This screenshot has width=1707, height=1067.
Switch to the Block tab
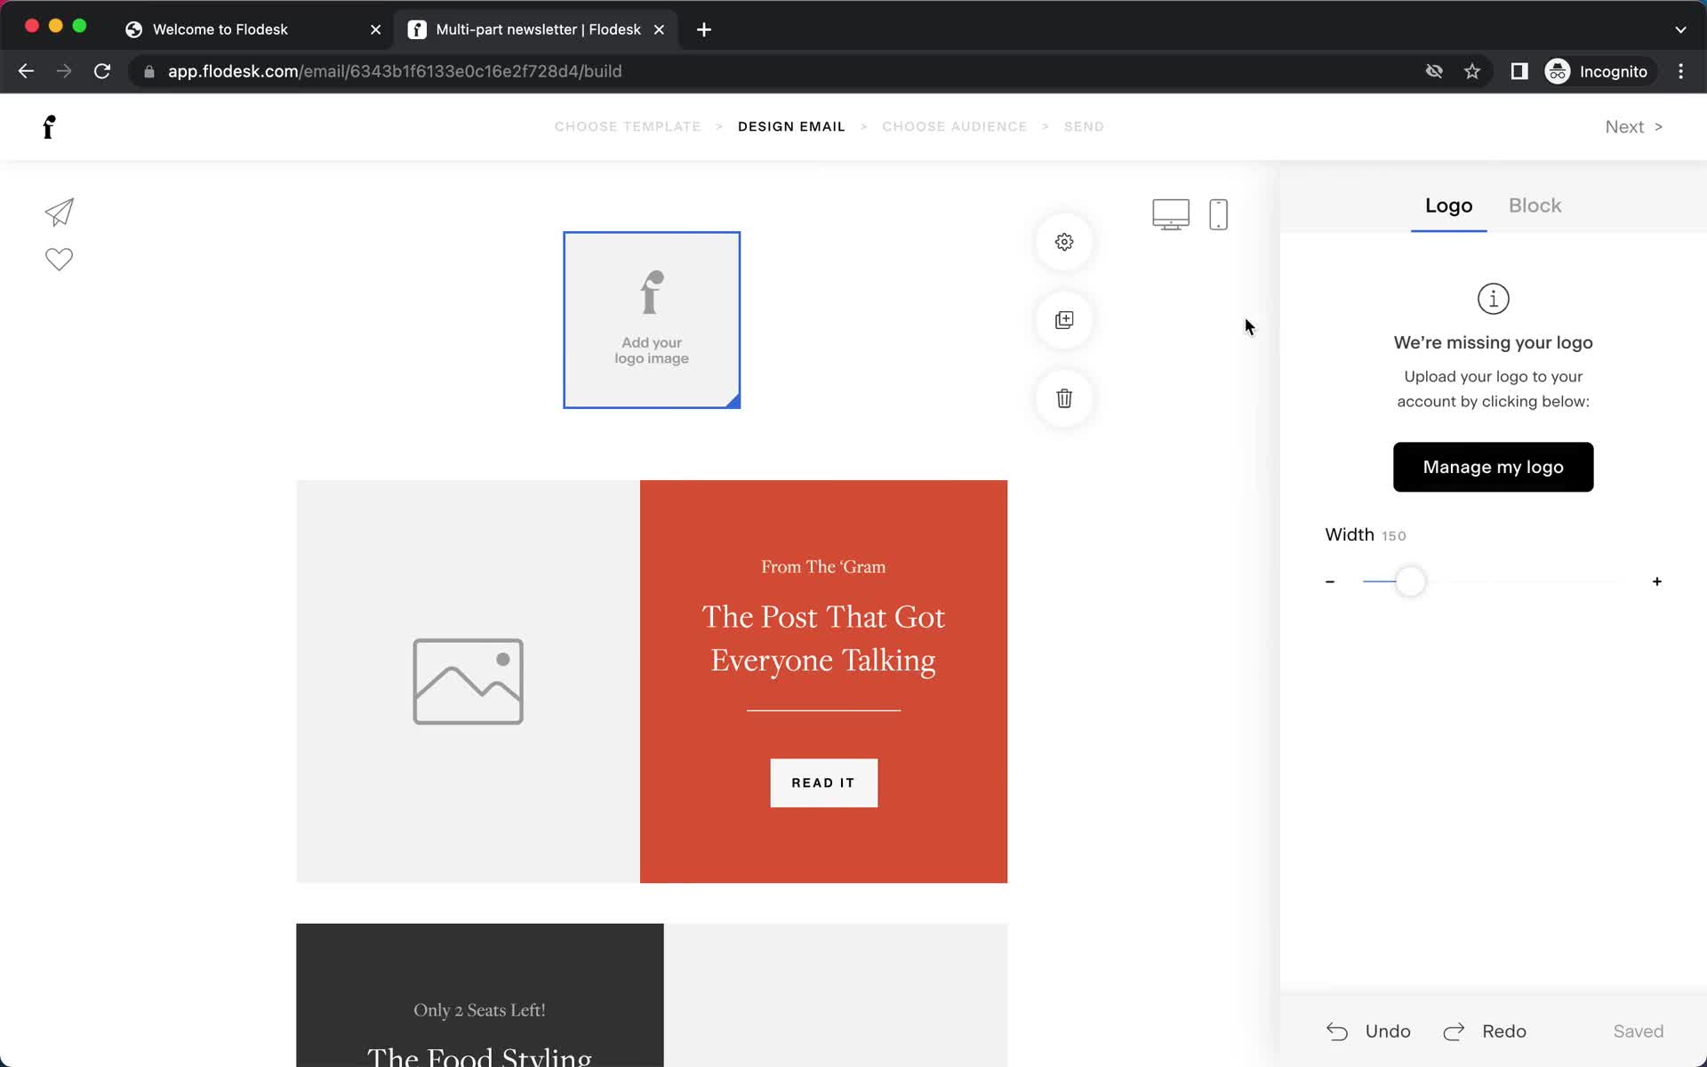coord(1535,205)
